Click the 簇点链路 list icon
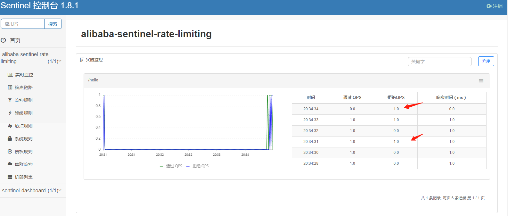Viewport: 508px width, 216px height. (x=10, y=87)
